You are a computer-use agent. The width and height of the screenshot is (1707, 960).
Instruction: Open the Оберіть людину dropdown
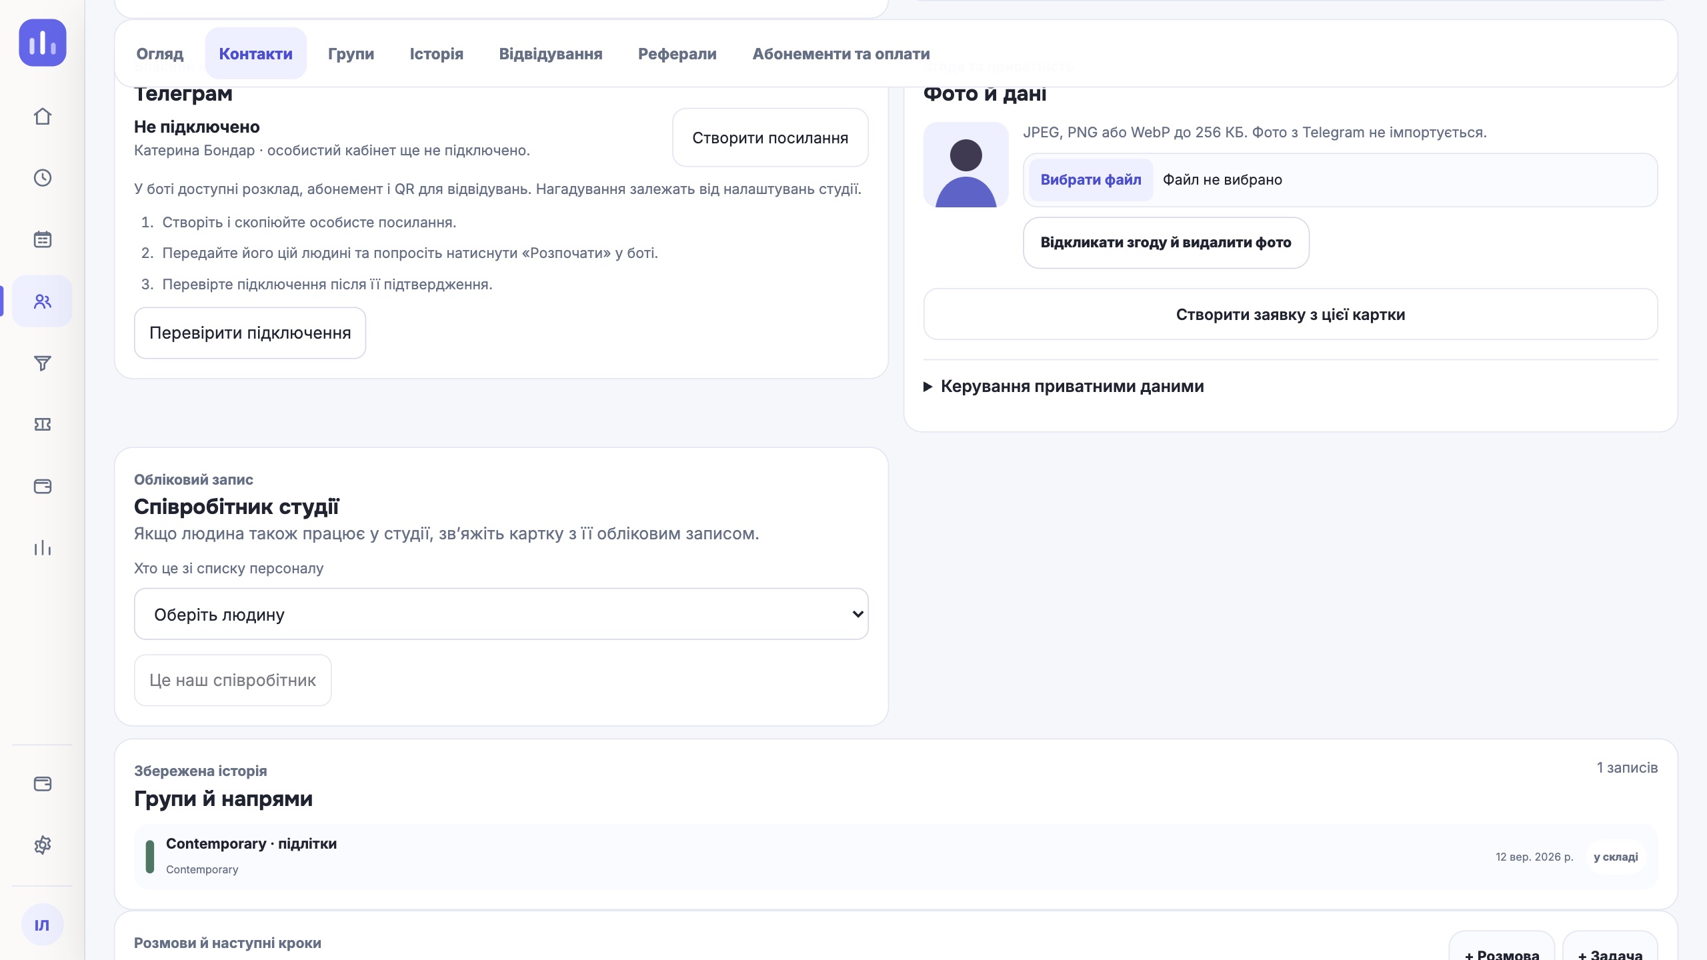point(501,614)
